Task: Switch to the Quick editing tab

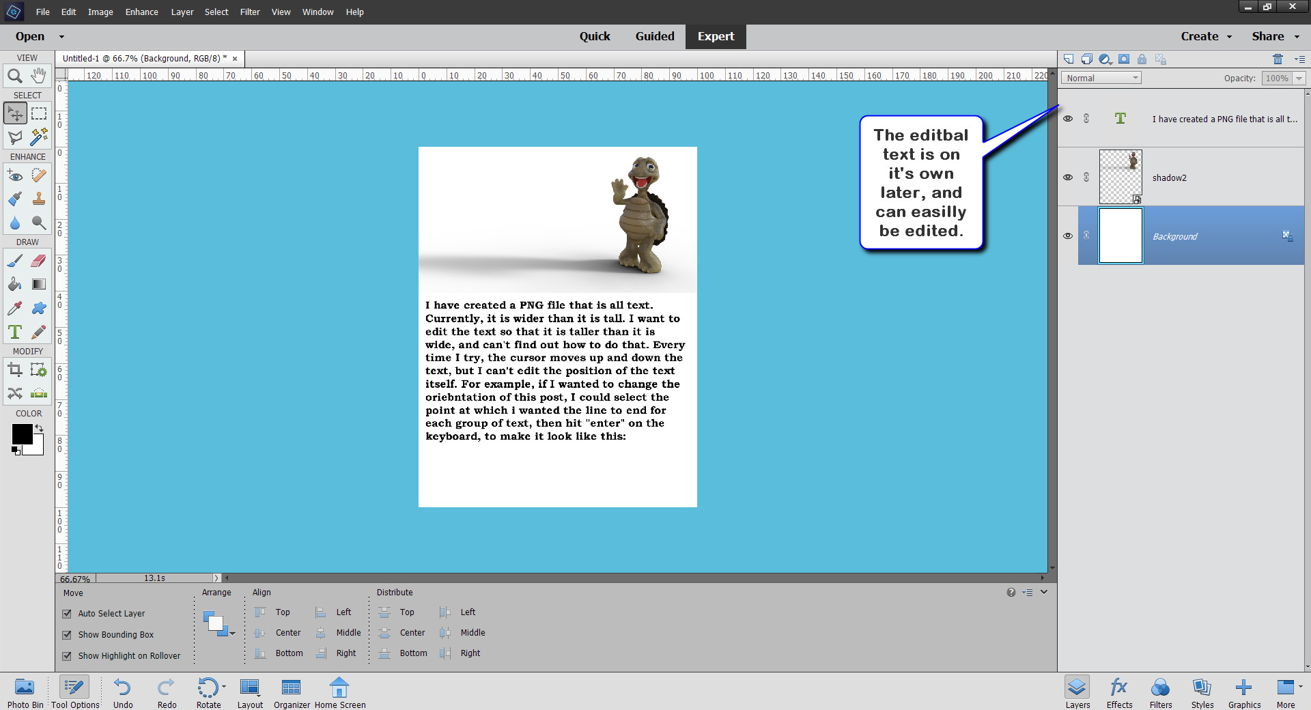Action: (x=595, y=36)
